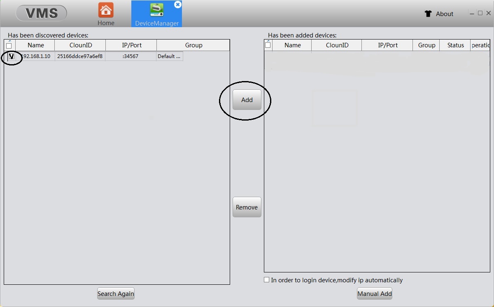Click the About menu item
The width and height of the screenshot is (494, 307).
[x=445, y=14]
